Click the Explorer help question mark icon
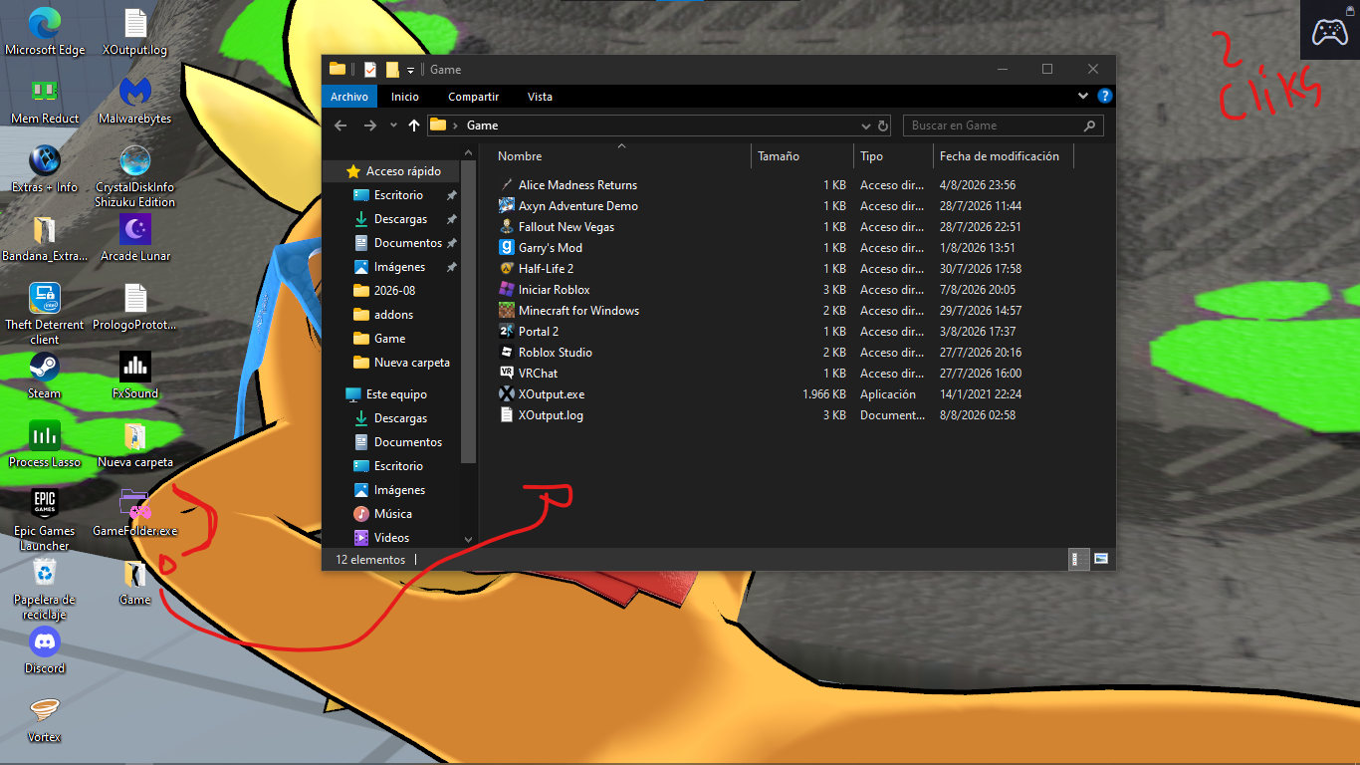The height and width of the screenshot is (765, 1360). [x=1104, y=97]
